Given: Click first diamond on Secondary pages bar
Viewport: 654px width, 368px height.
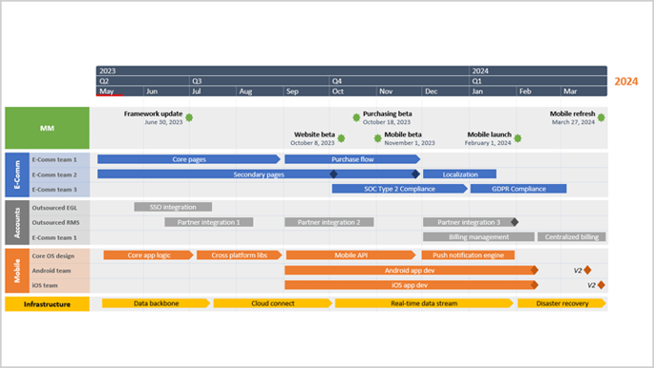Looking at the screenshot, I should 334,174.
